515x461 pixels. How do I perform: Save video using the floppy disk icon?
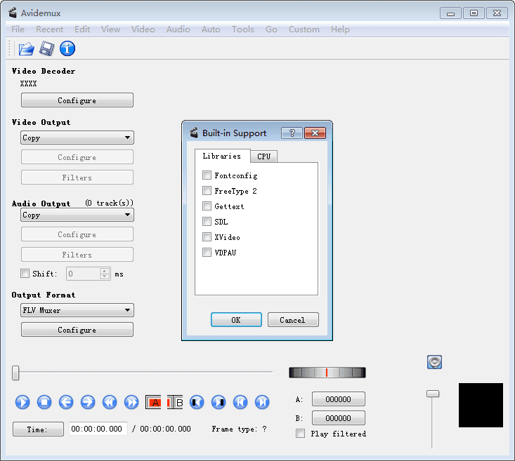click(46, 49)
